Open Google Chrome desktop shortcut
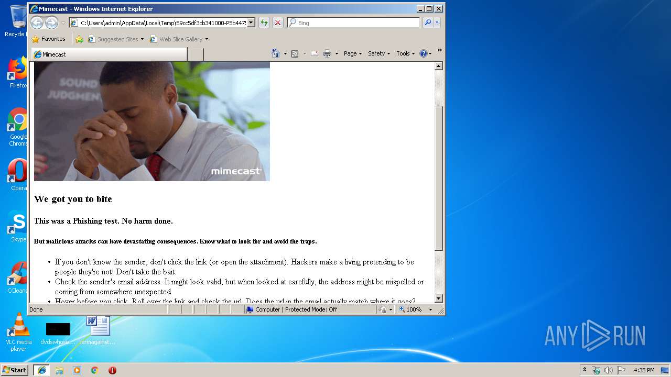This screenshot has width=671, height=377. (x=18, y=127)
